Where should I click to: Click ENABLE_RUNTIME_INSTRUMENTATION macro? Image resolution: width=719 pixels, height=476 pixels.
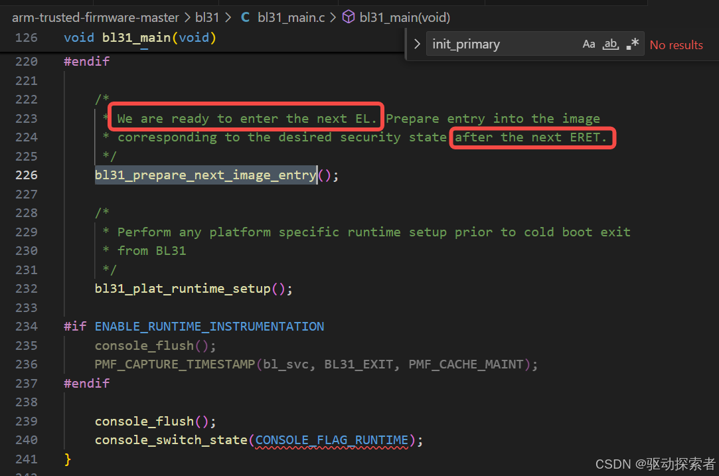(210, 327)
